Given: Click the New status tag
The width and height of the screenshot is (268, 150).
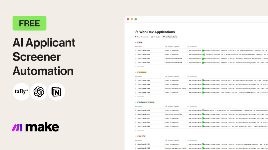Looking at the screenshot, I should click(x=140, y=42).
